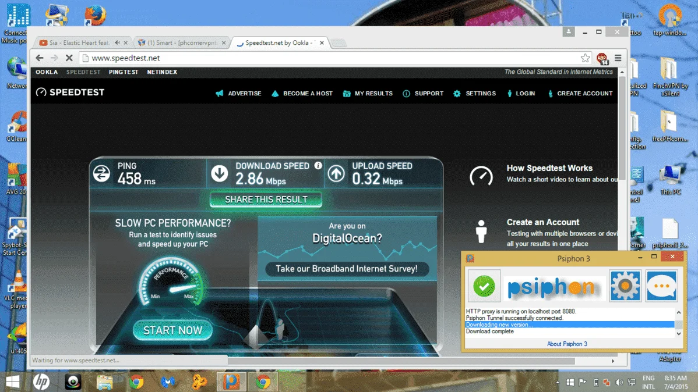Click the taskbar clock showing 8:35 AM

click(676, 382)
